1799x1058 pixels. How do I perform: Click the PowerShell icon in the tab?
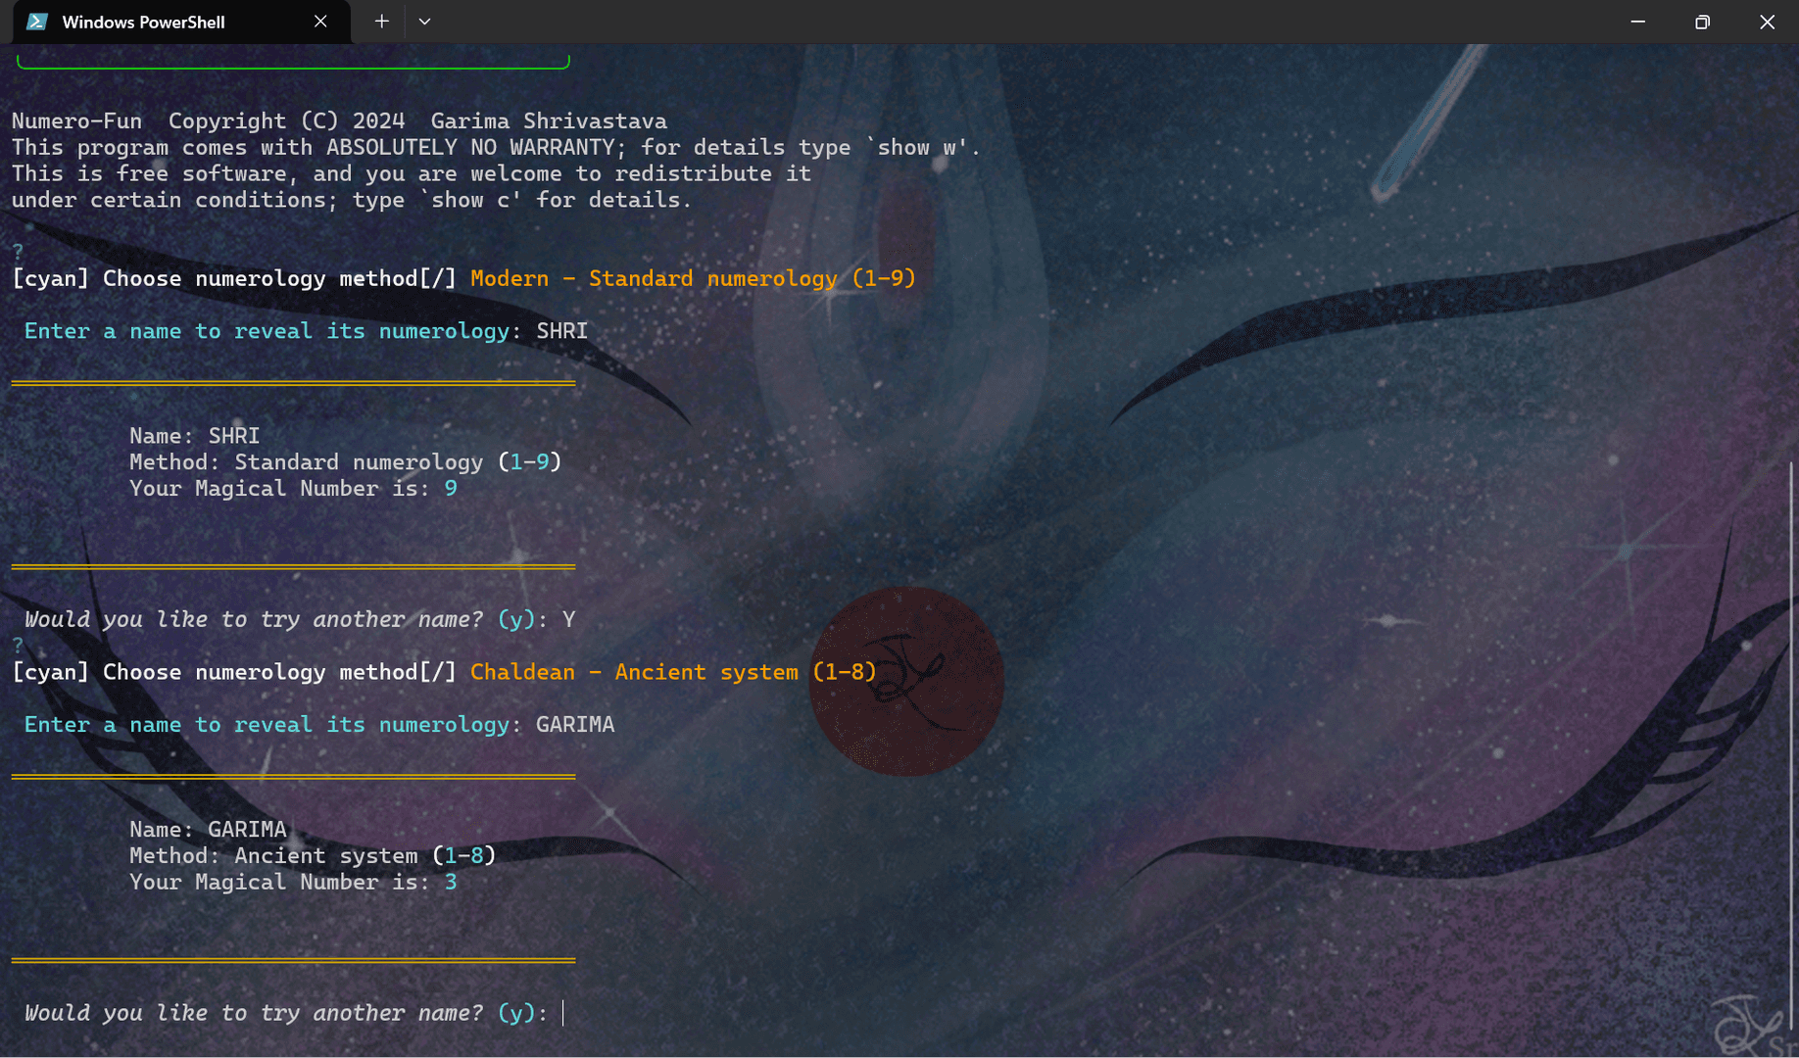point(37,22)
